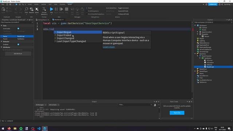Open Firefox from the taskbar
The height and width of the screenshot is (131, 233).
pyautogui.click(x=9, y=128)
